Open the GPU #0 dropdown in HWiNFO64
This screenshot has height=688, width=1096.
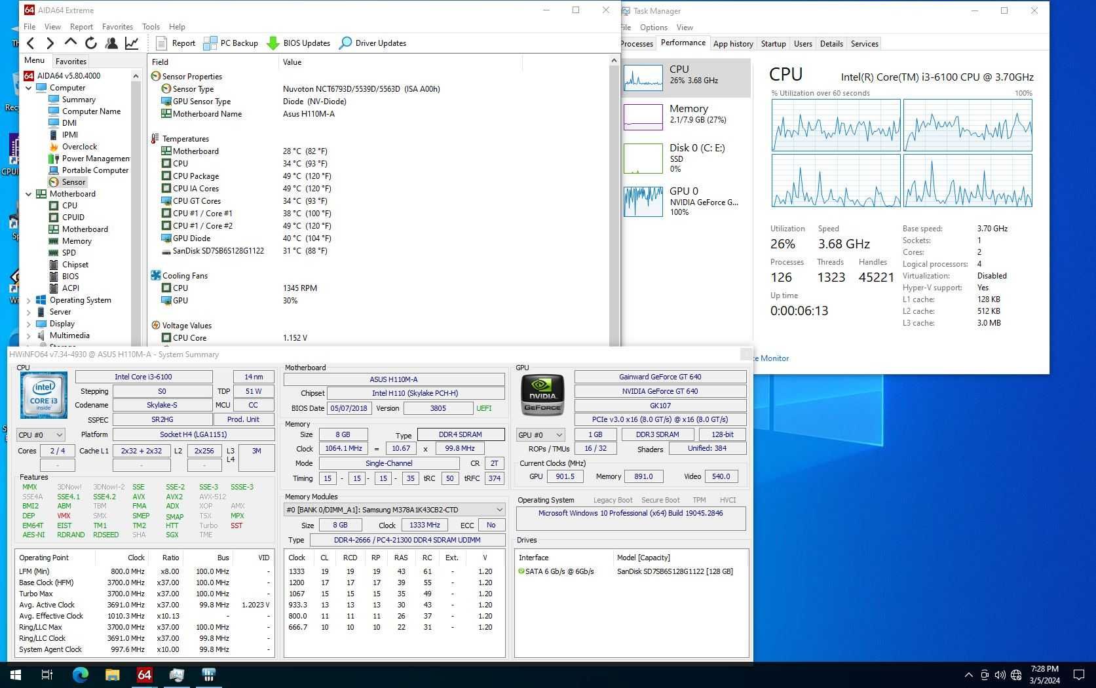(540, 435)
